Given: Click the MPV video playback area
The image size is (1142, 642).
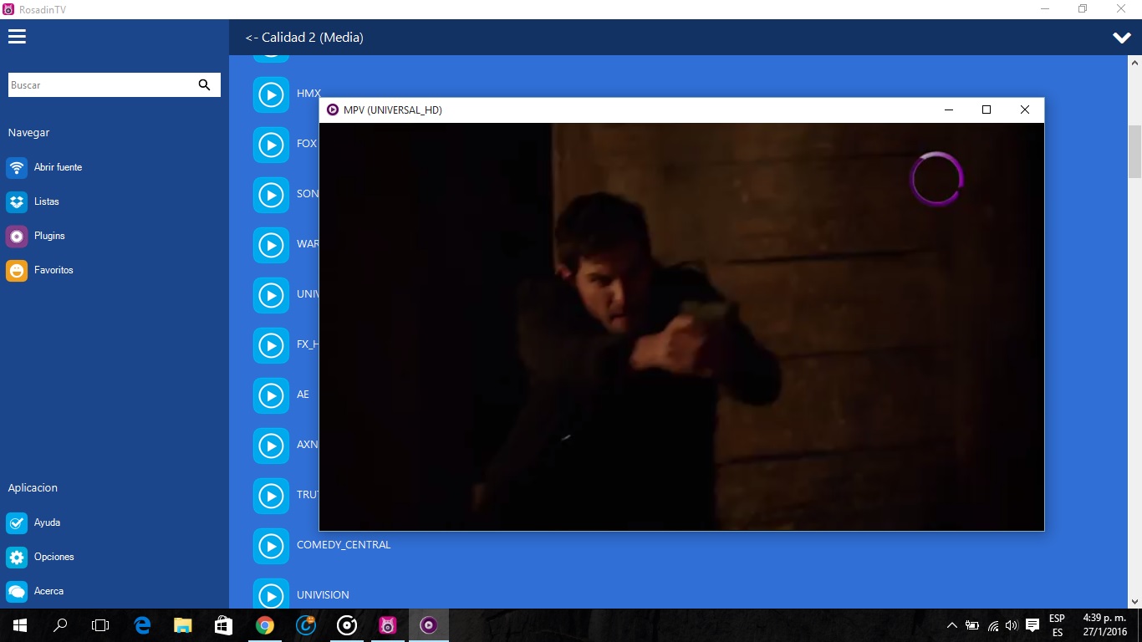Looking at the screenshot, I should tap(681, 327).
